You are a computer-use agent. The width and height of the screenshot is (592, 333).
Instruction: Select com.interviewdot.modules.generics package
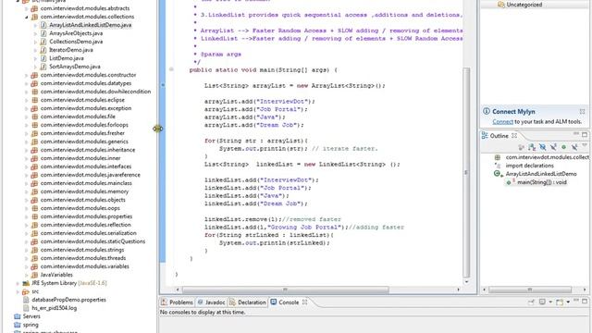point(84,142)
